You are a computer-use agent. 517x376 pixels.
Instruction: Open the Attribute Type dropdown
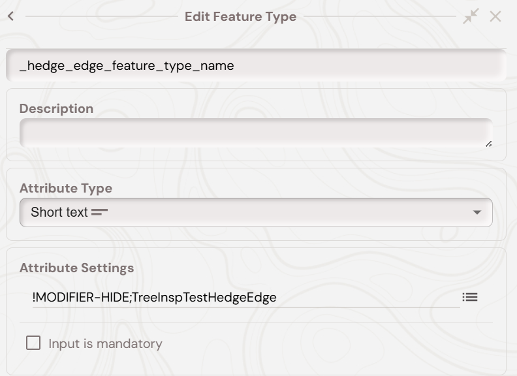256,212
